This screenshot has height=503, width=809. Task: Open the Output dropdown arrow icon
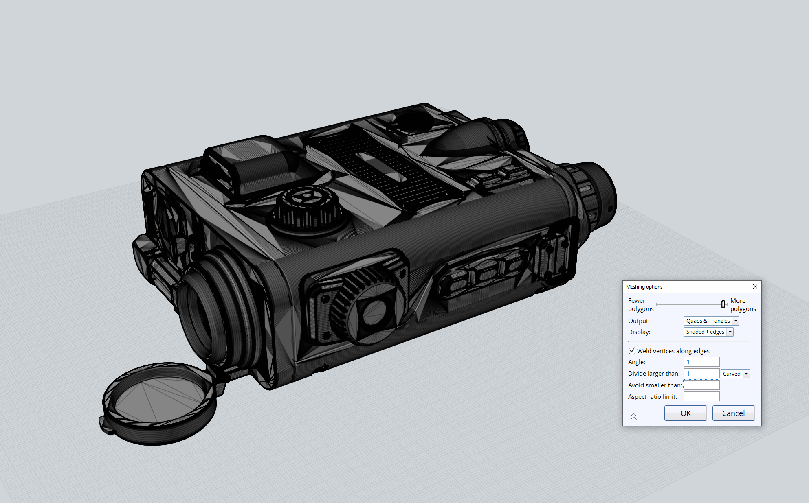(x=736, y=321)
